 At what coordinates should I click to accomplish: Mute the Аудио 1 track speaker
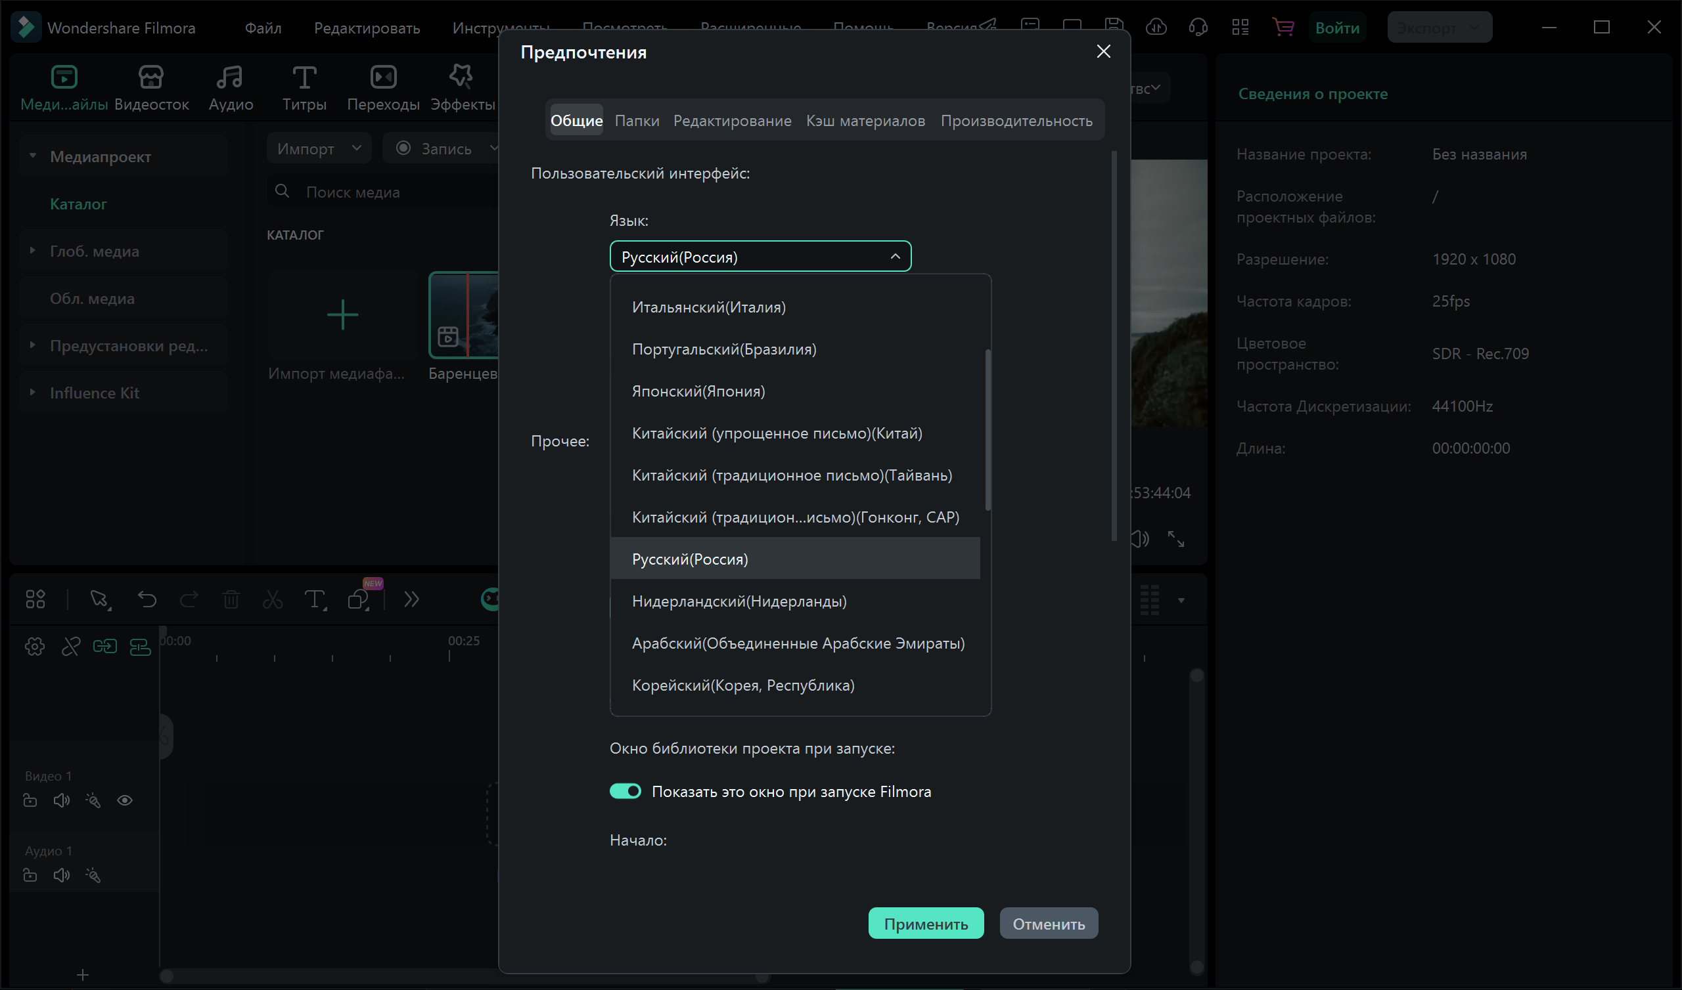pyautogui.click(x=61, y=875)
